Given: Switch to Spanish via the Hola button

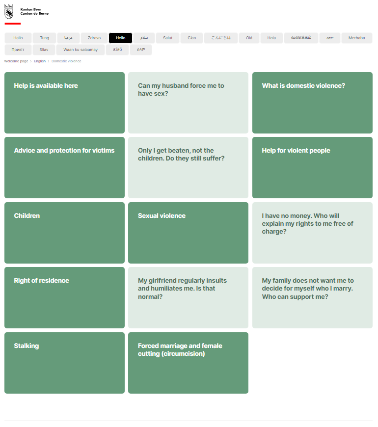Looking at the screenshot, I should click(271, 38).
